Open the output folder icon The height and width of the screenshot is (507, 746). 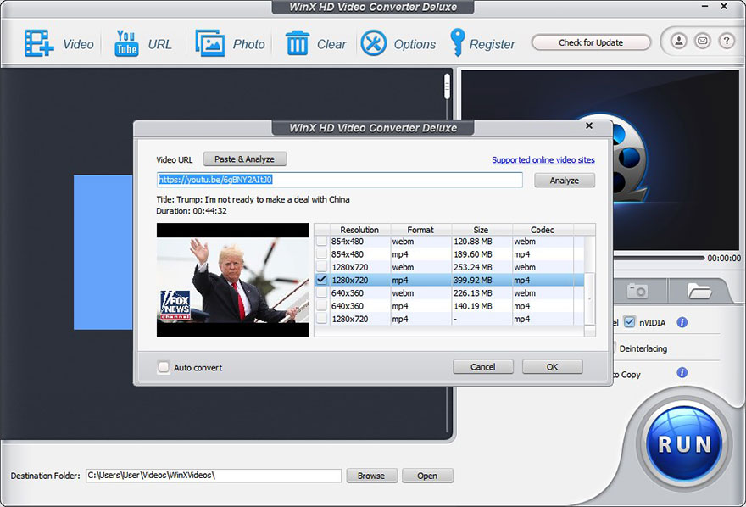[699, 291]
